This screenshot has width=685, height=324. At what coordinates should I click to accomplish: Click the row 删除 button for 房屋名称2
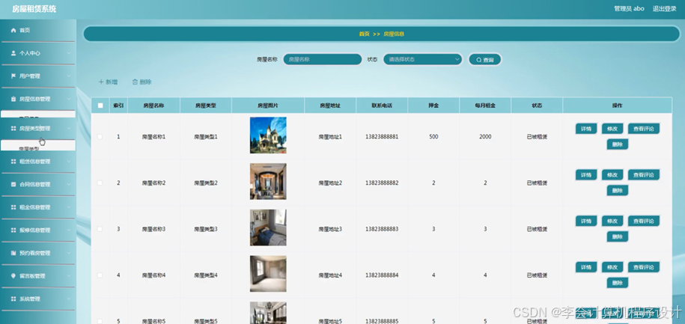click(618, 190)
